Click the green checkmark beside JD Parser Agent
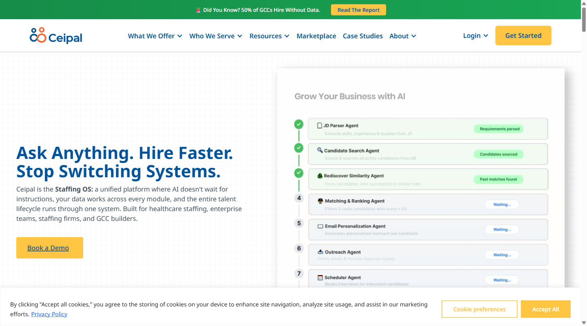587x326 pixels. click(299, 124)
